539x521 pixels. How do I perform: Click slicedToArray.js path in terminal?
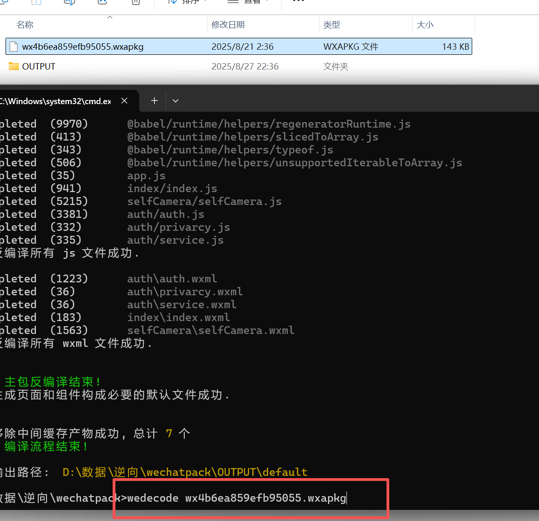coord(252,137)
